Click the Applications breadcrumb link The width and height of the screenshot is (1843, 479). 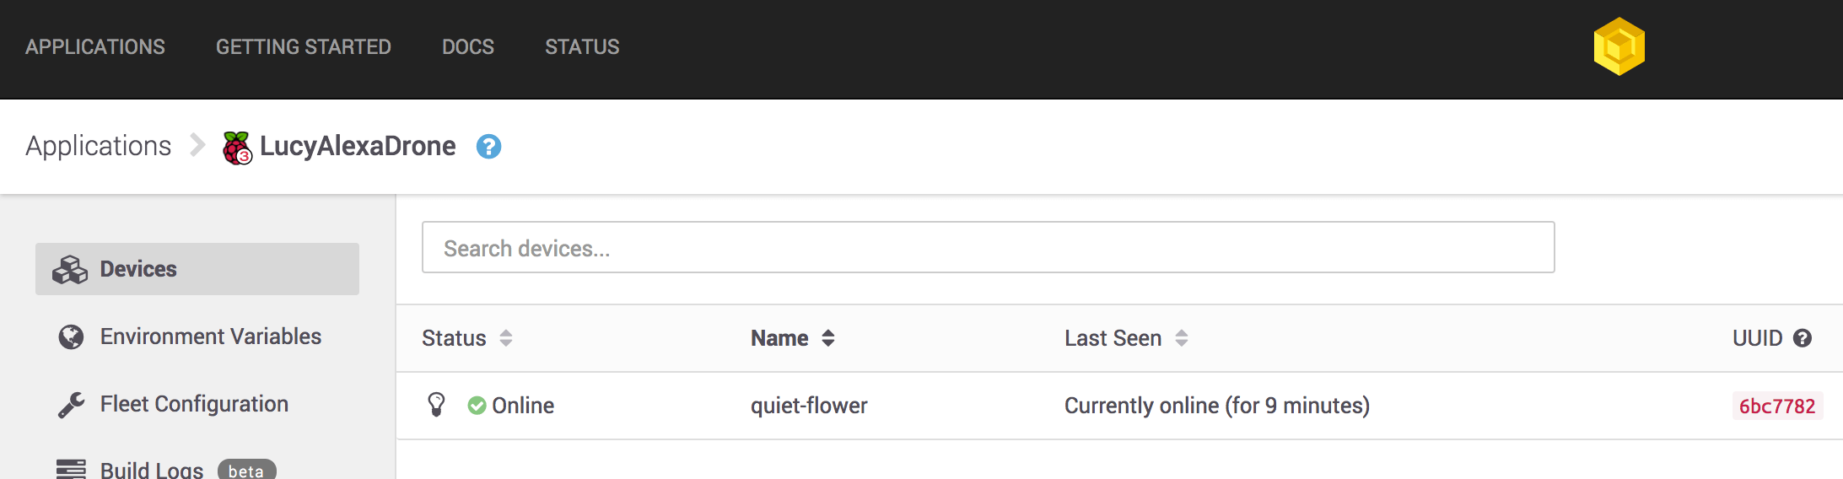pyautogui.click(x=99, y=146)
